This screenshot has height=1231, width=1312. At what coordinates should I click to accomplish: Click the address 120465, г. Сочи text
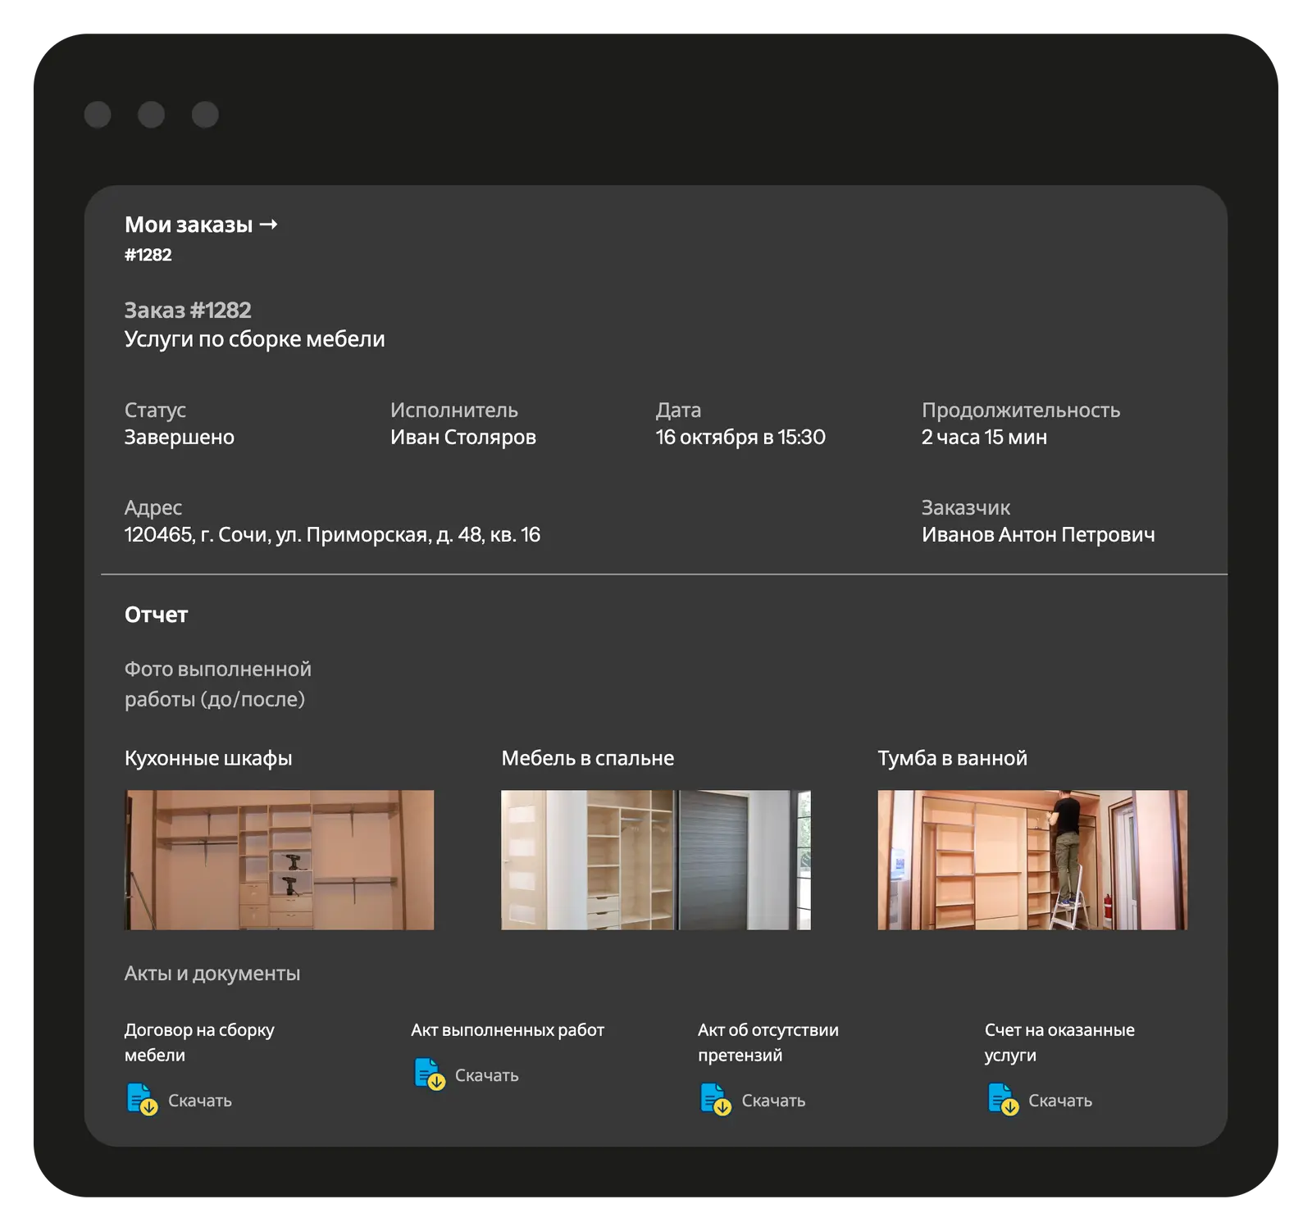(332, 535)
